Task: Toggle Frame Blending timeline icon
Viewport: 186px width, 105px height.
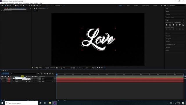Action: click(47, 74)
